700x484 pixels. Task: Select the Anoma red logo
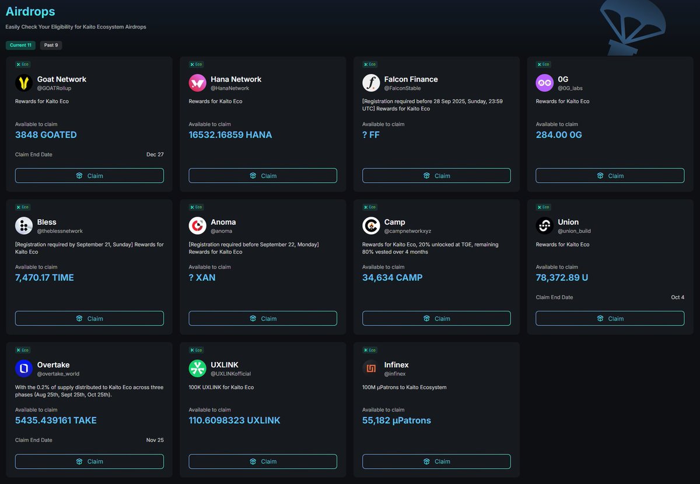click(197, 225)
